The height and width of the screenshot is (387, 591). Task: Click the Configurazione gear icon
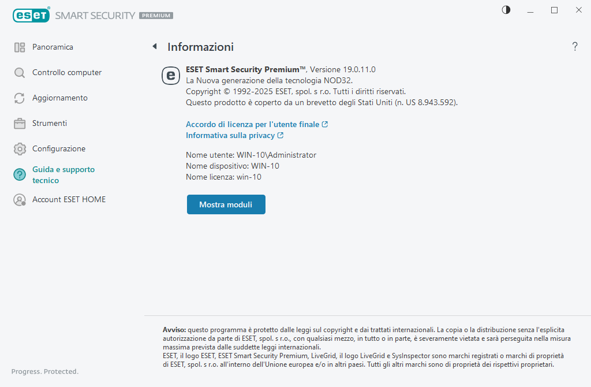point(20,149)
